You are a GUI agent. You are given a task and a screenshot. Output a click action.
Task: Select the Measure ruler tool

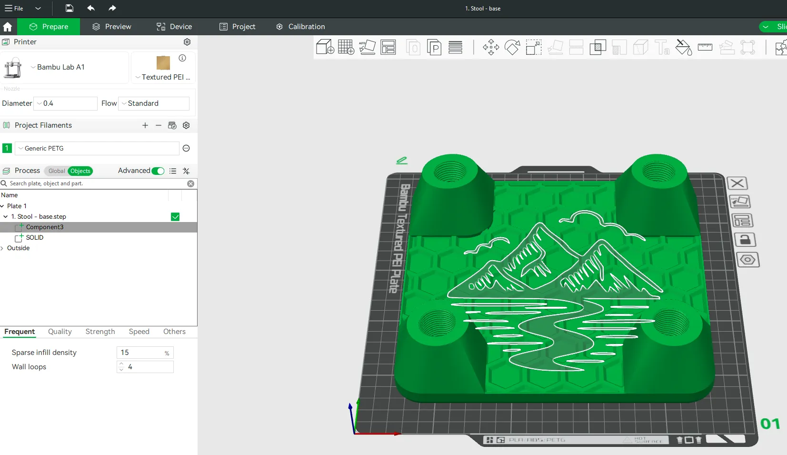tap(705, 47)
